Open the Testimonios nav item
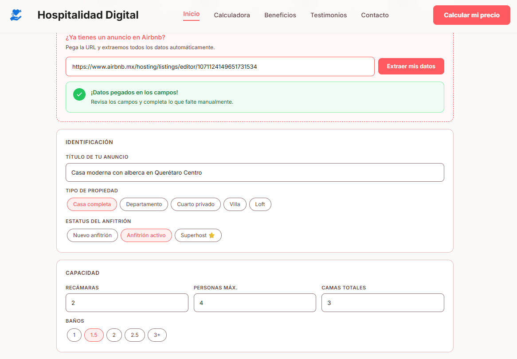The width and height of the screenshot is (517, 359). coord(329,15)
